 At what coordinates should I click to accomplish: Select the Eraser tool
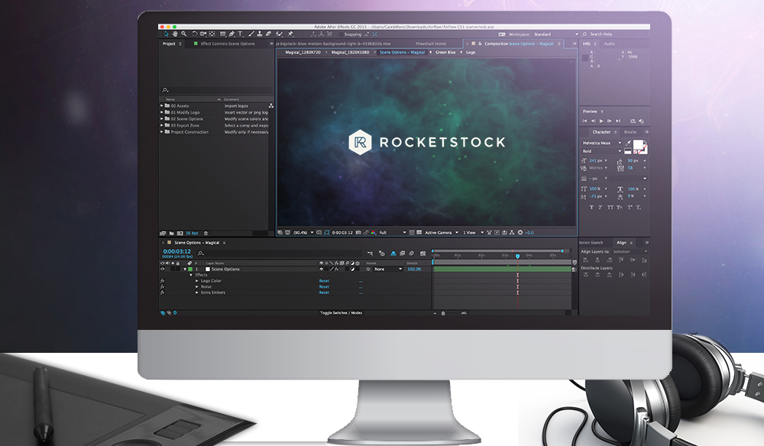click(268, 34)
